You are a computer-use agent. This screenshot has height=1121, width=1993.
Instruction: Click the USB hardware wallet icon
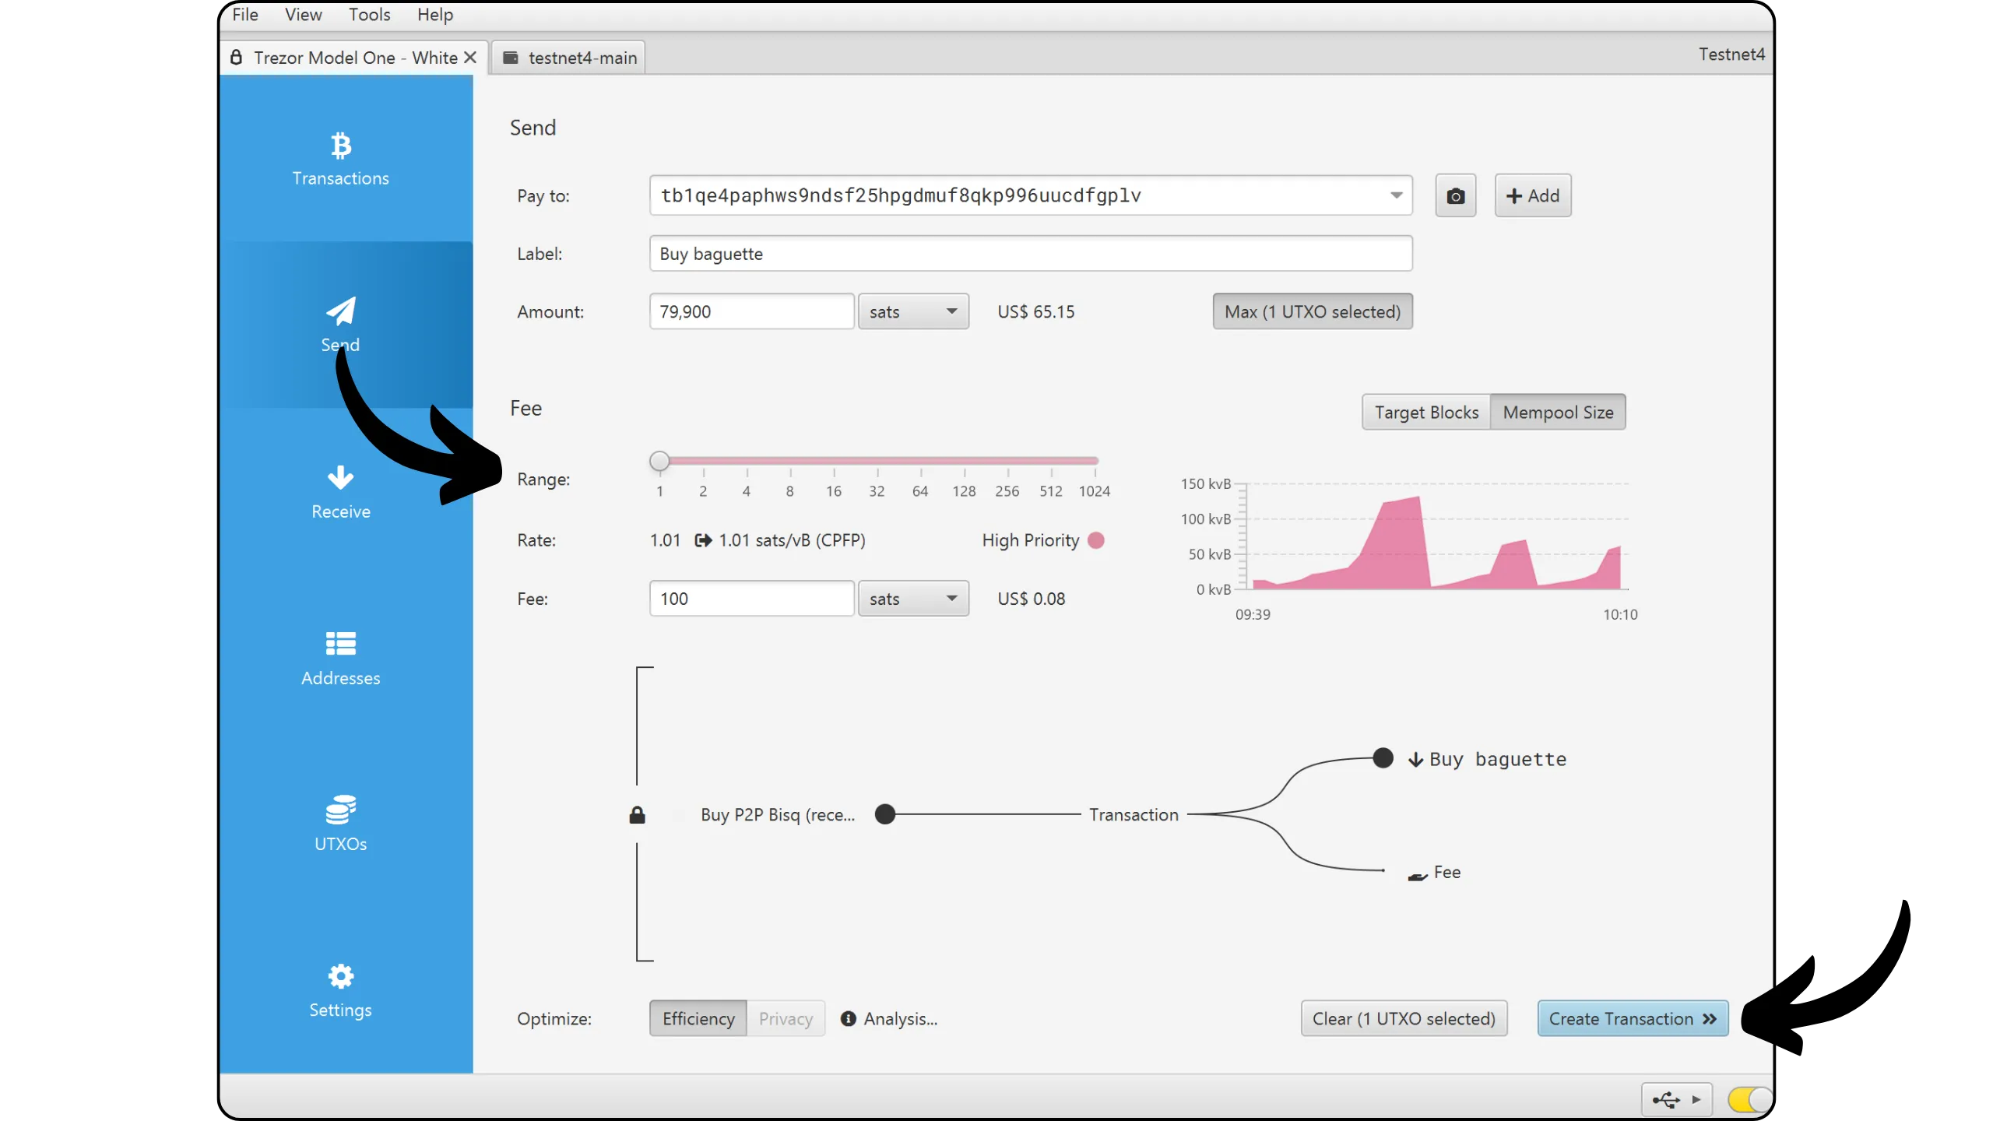point(1666,1099)
